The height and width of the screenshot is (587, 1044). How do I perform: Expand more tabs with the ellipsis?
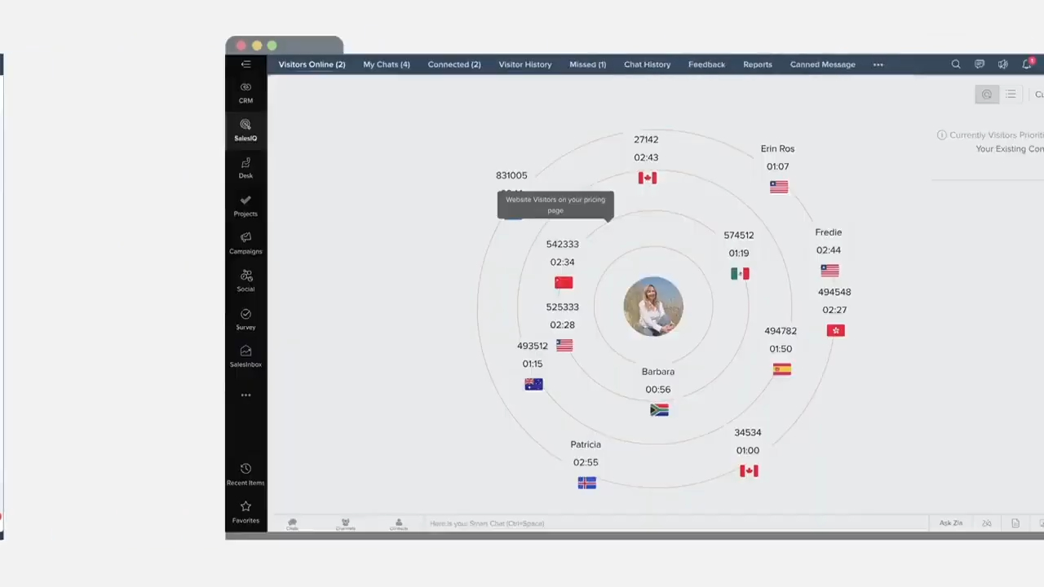878,64
